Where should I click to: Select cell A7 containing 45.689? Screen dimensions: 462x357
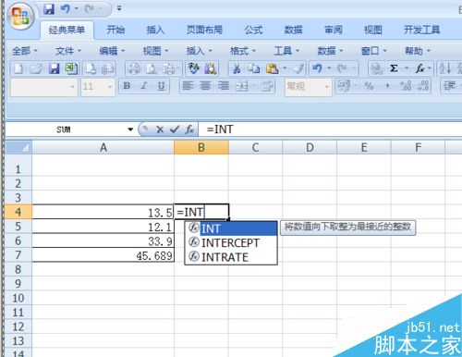tap(103, 255)
